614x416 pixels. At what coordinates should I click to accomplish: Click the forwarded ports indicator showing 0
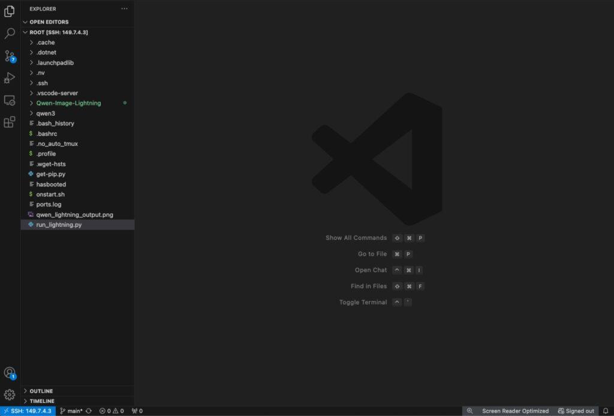click(x=137, y=411)
